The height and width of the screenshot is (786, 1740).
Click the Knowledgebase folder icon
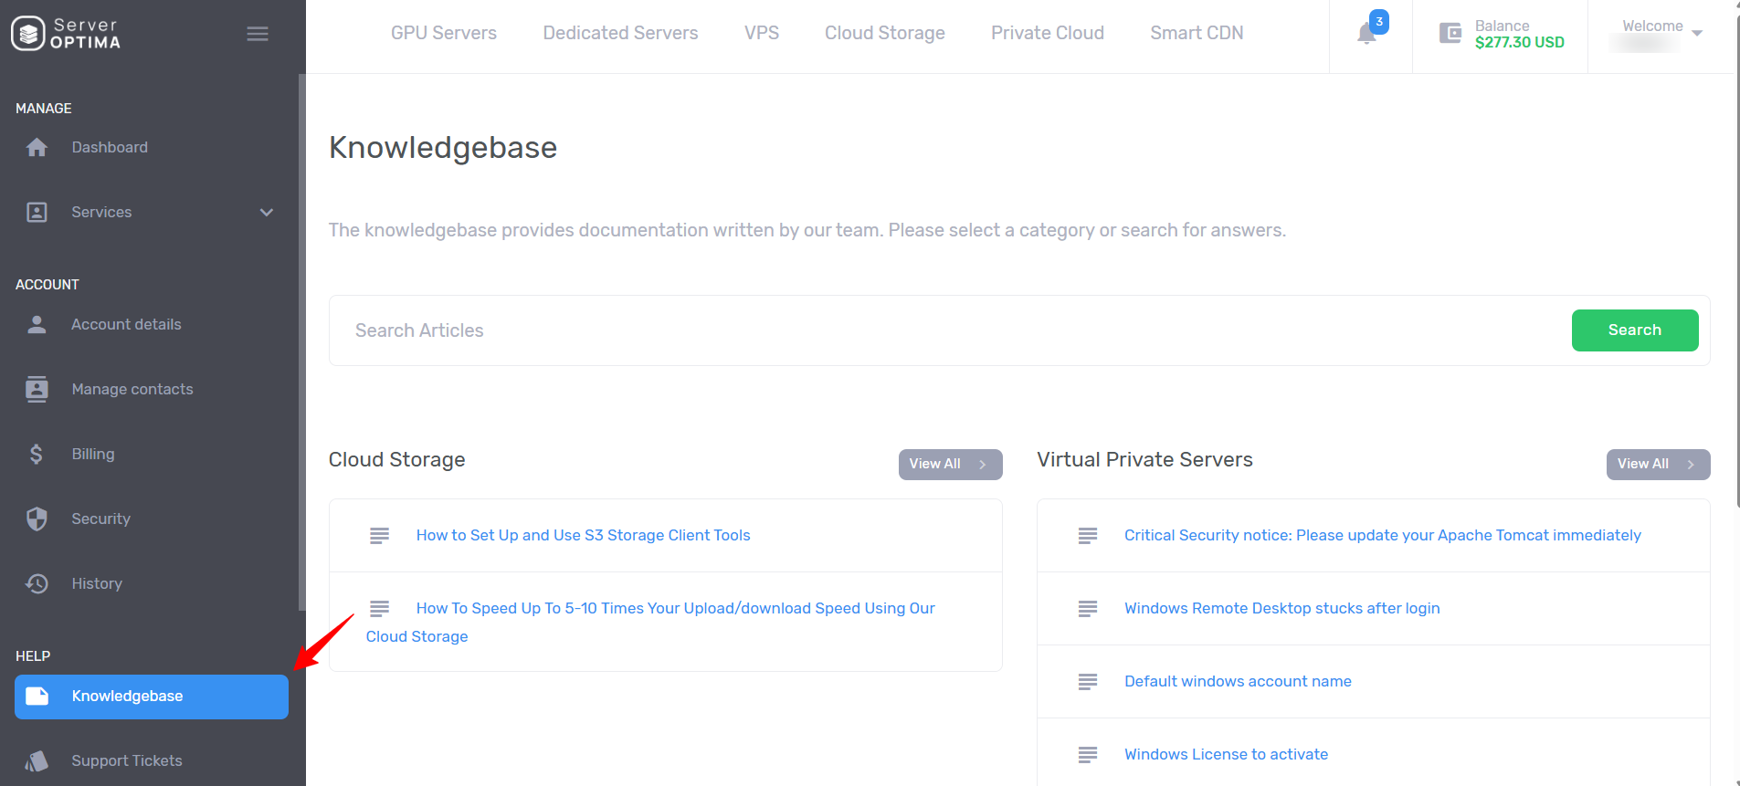point(37,696)
